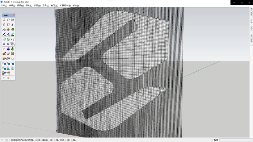
Task: Select the red scattered points tool icon
Action: 4,20
